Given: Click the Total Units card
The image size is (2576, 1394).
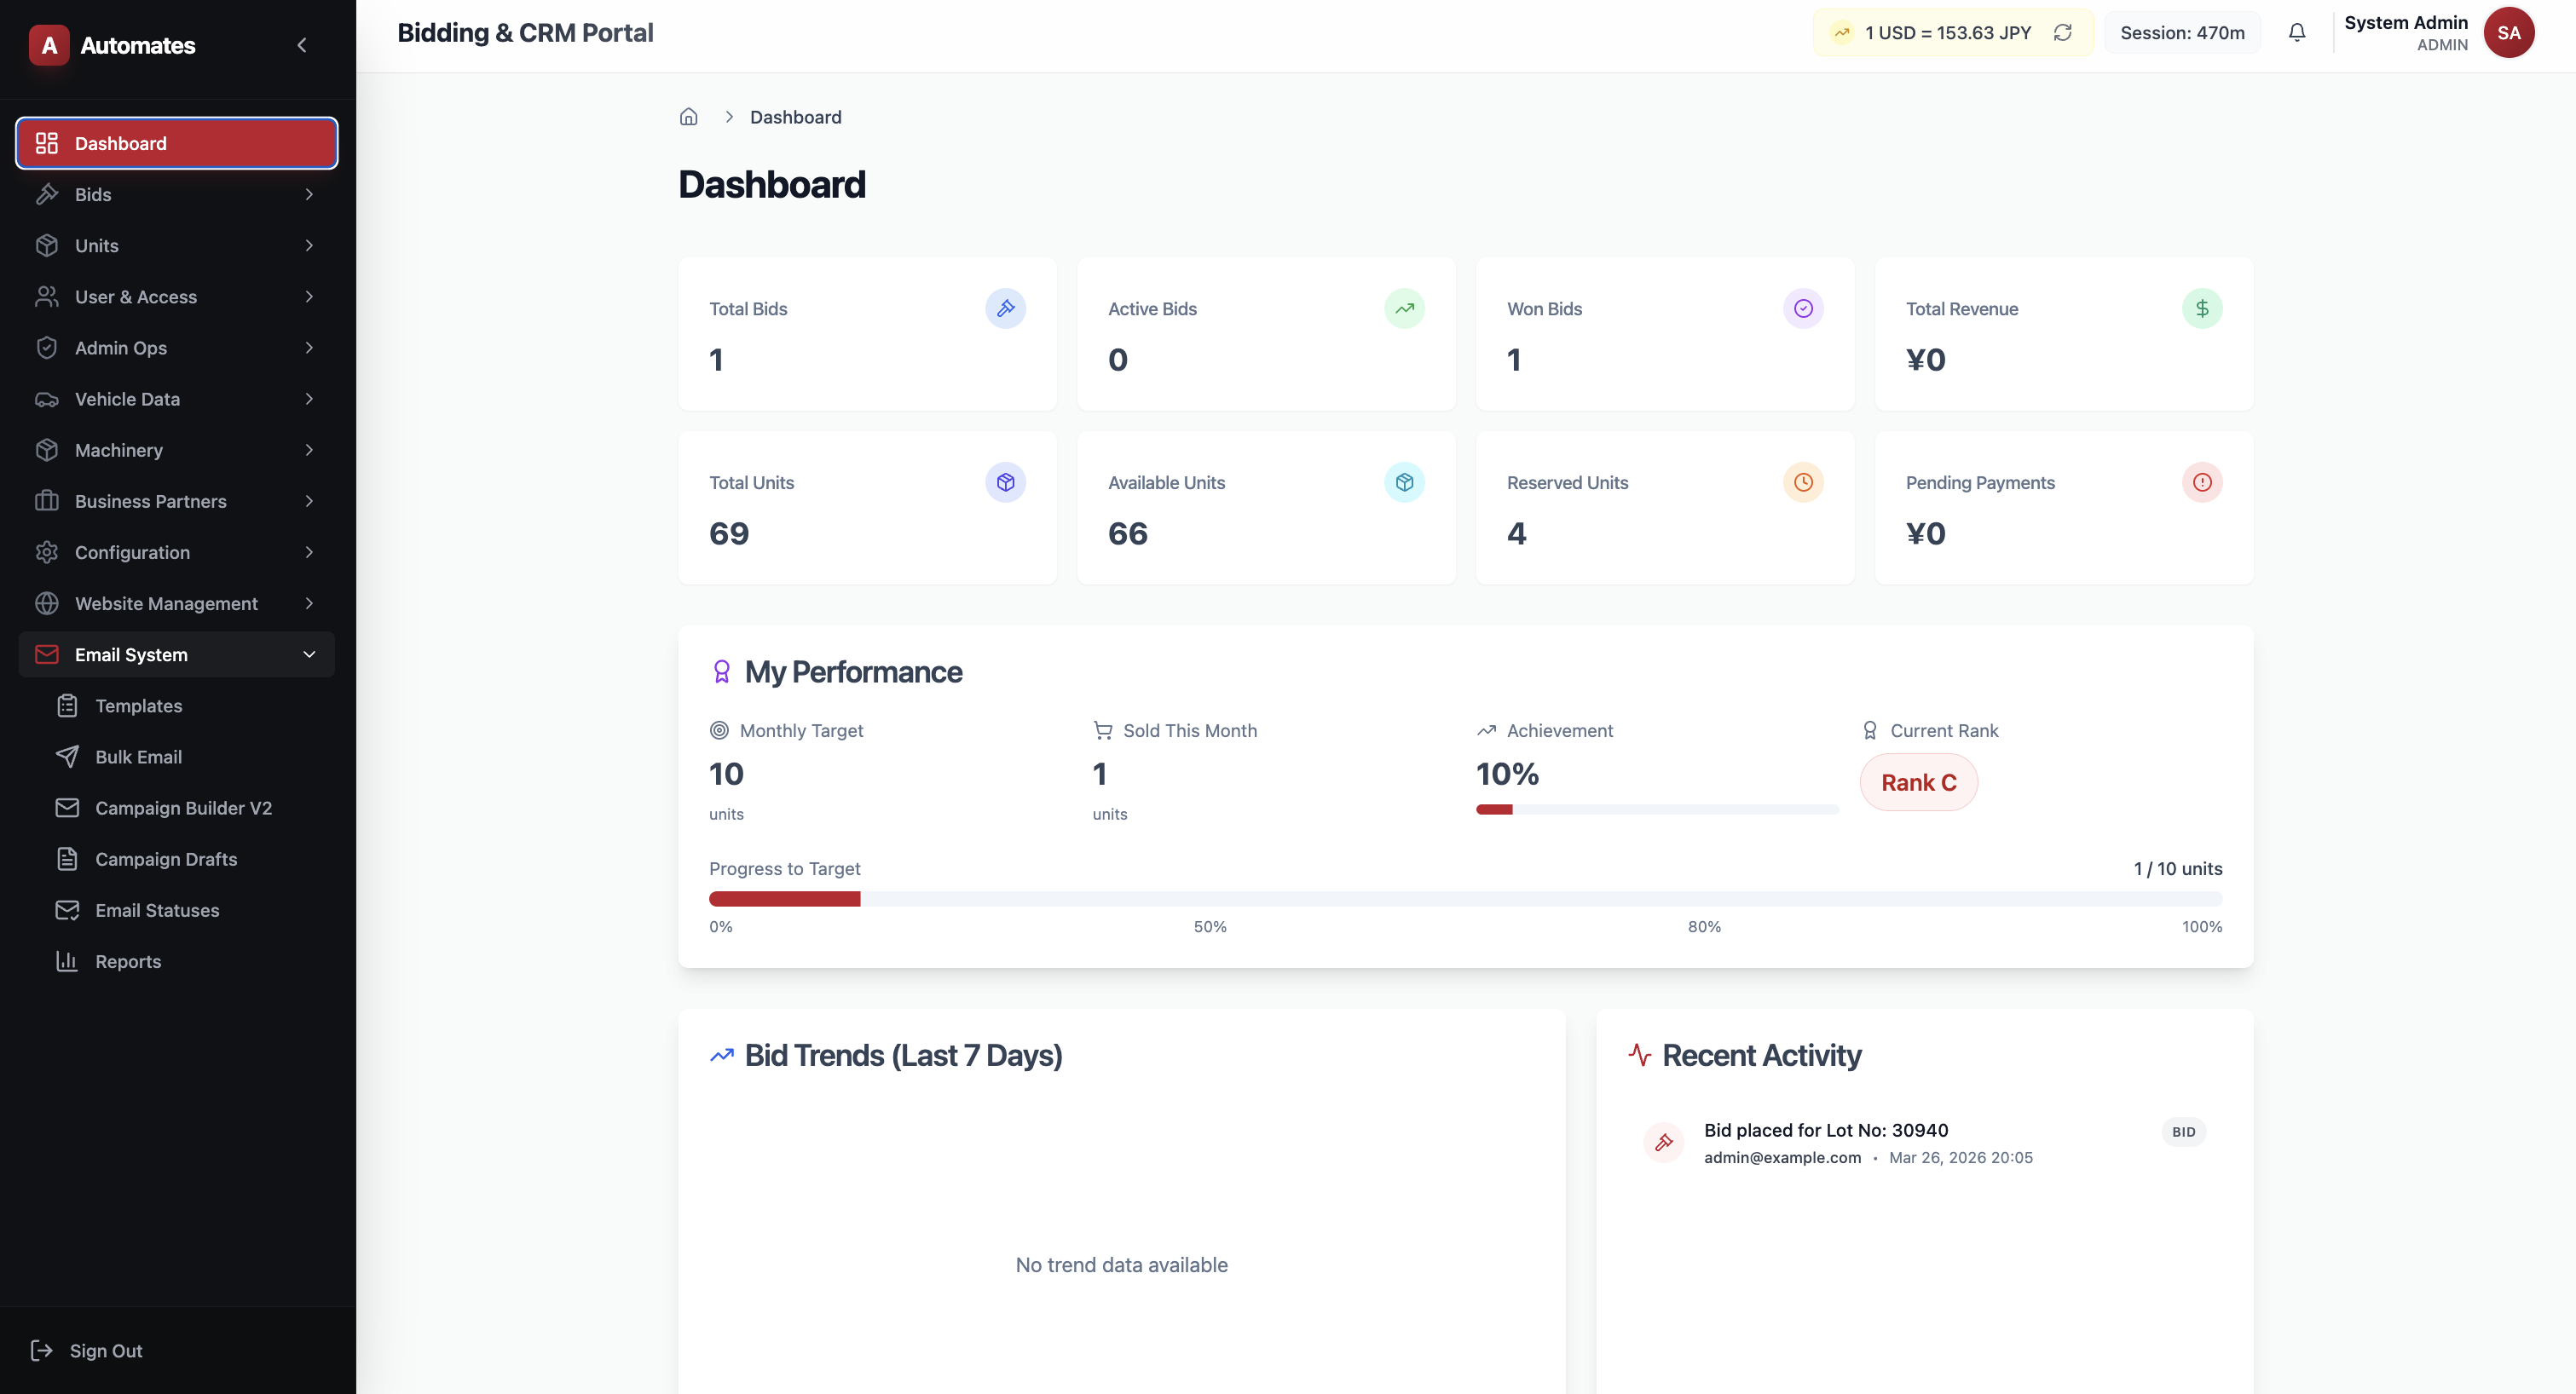Looking at the screenshot, I should (x=867, y=508).
